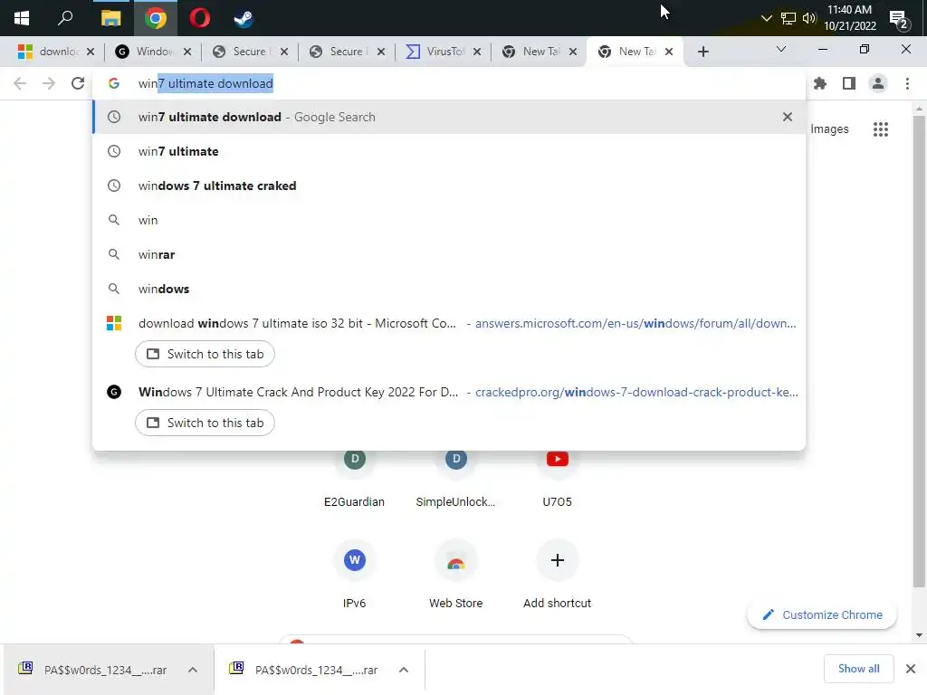Open the crackedpro.org suggestion link
The image size is (927, 695).
tap(636, 392)
